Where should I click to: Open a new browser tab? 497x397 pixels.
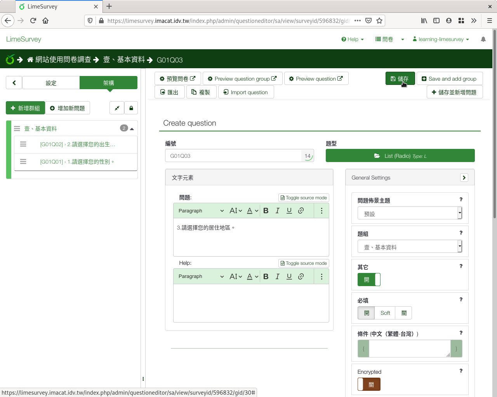[x=109, y=6]
